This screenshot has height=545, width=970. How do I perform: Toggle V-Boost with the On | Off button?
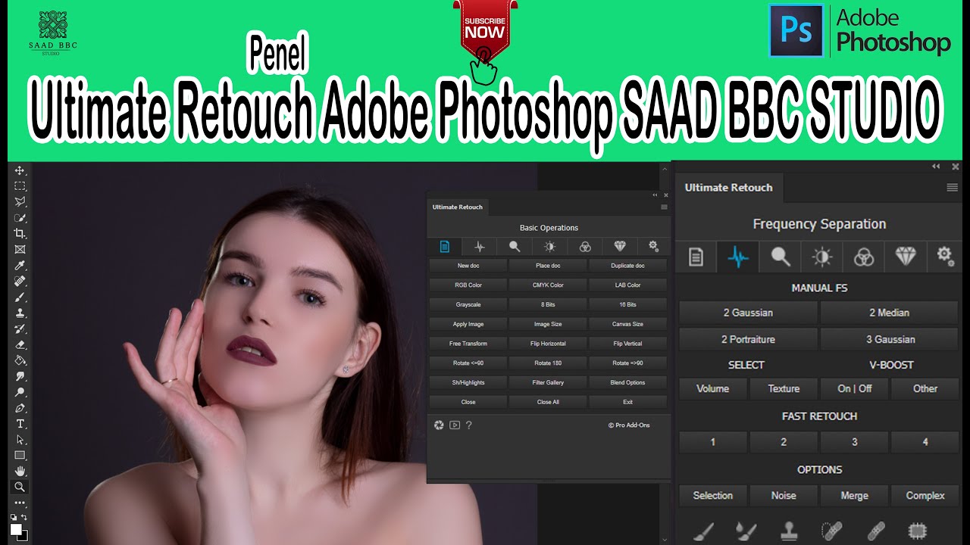855,388
